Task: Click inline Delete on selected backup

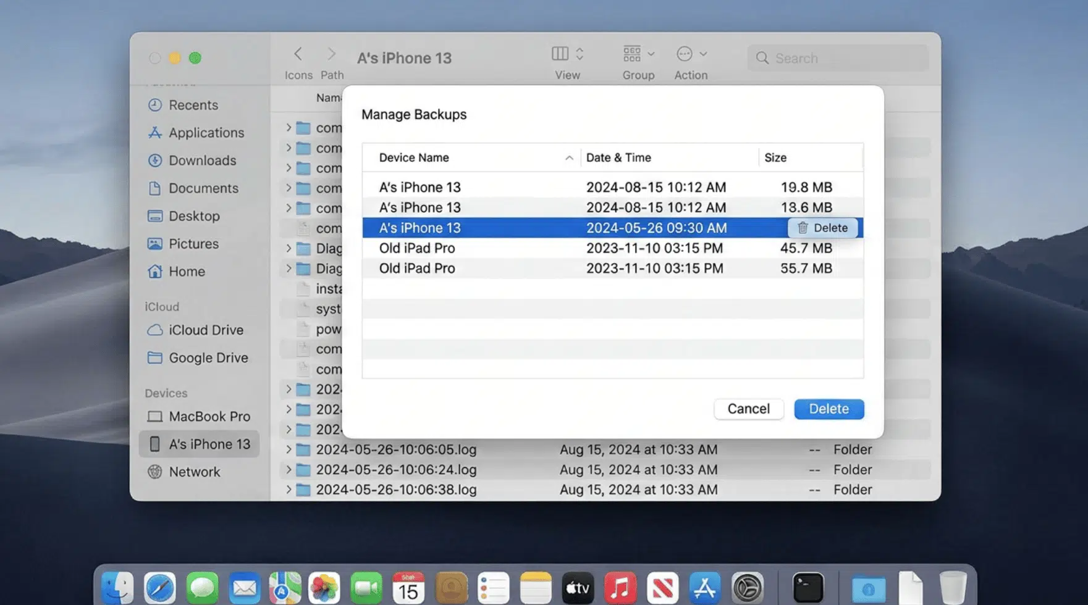Action: [x=822, y=228]
